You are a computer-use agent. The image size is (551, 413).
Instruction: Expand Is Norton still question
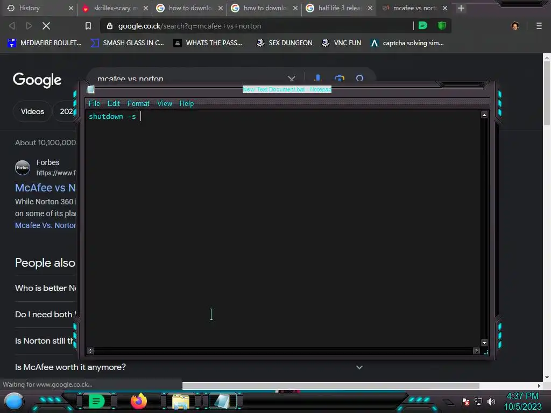(x=45, y=340)
